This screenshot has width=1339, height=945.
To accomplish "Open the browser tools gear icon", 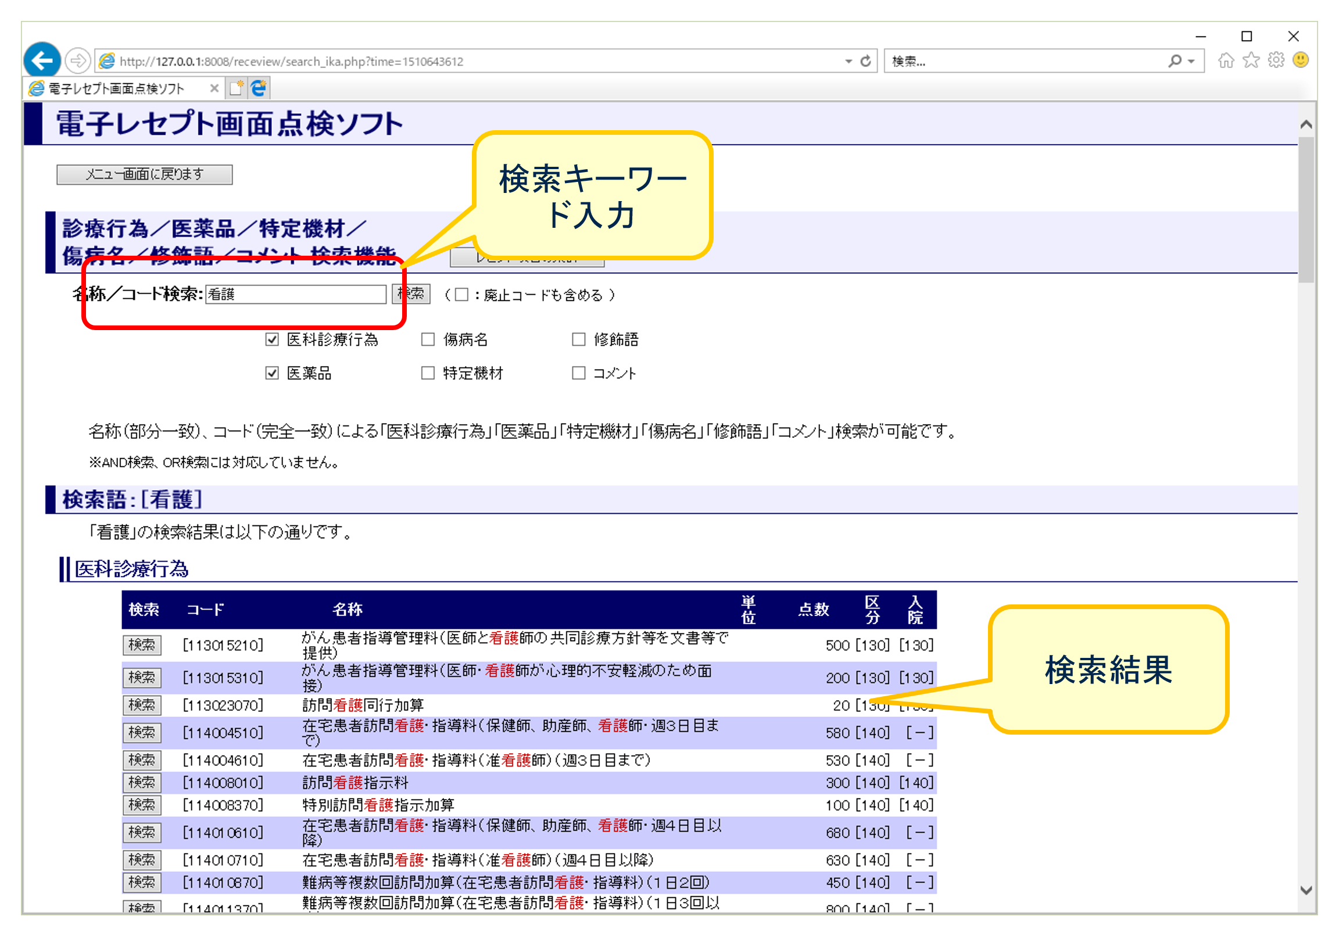I will point(1276,60).
